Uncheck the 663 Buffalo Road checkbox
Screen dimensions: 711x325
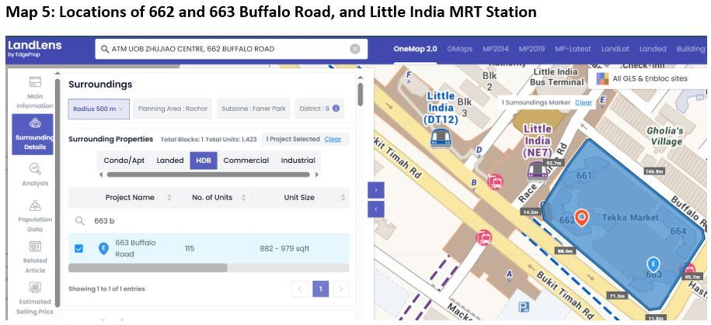pos(78,249)
